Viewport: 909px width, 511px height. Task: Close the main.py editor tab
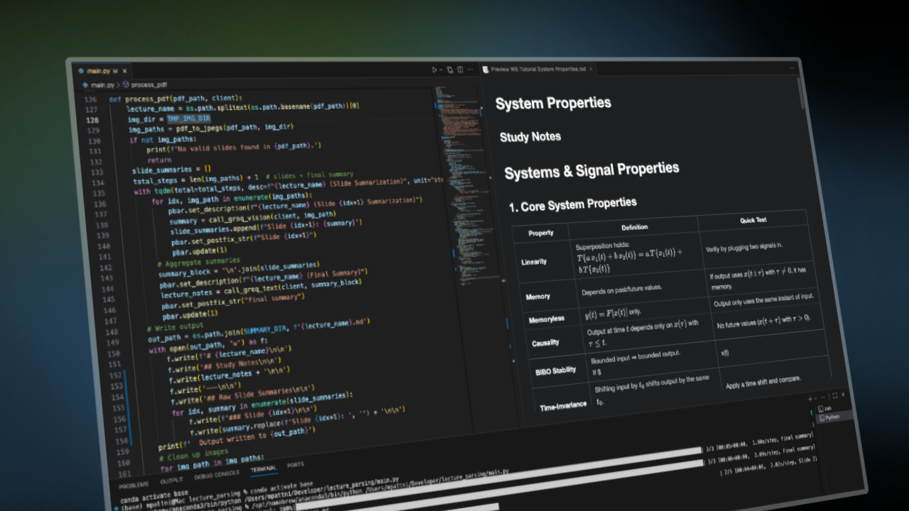click(125, 71)
